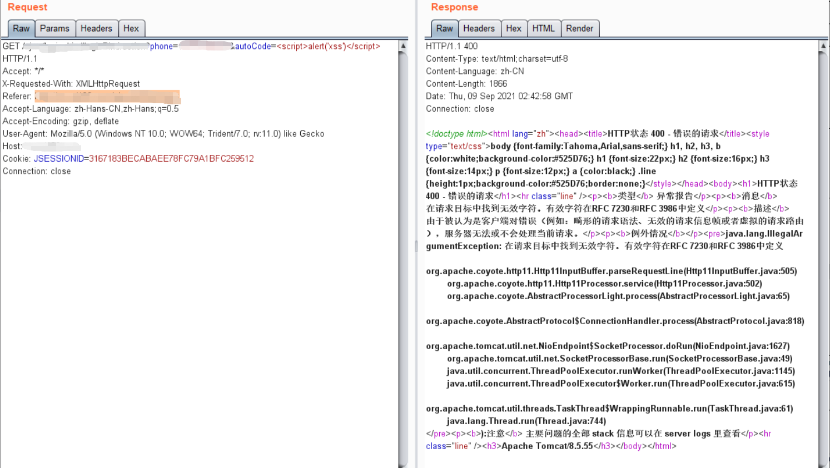The height and width of the screenshot is (468, 830).
Task: Click the AbstractProcessorLight.process stack line
Action: 618,296
